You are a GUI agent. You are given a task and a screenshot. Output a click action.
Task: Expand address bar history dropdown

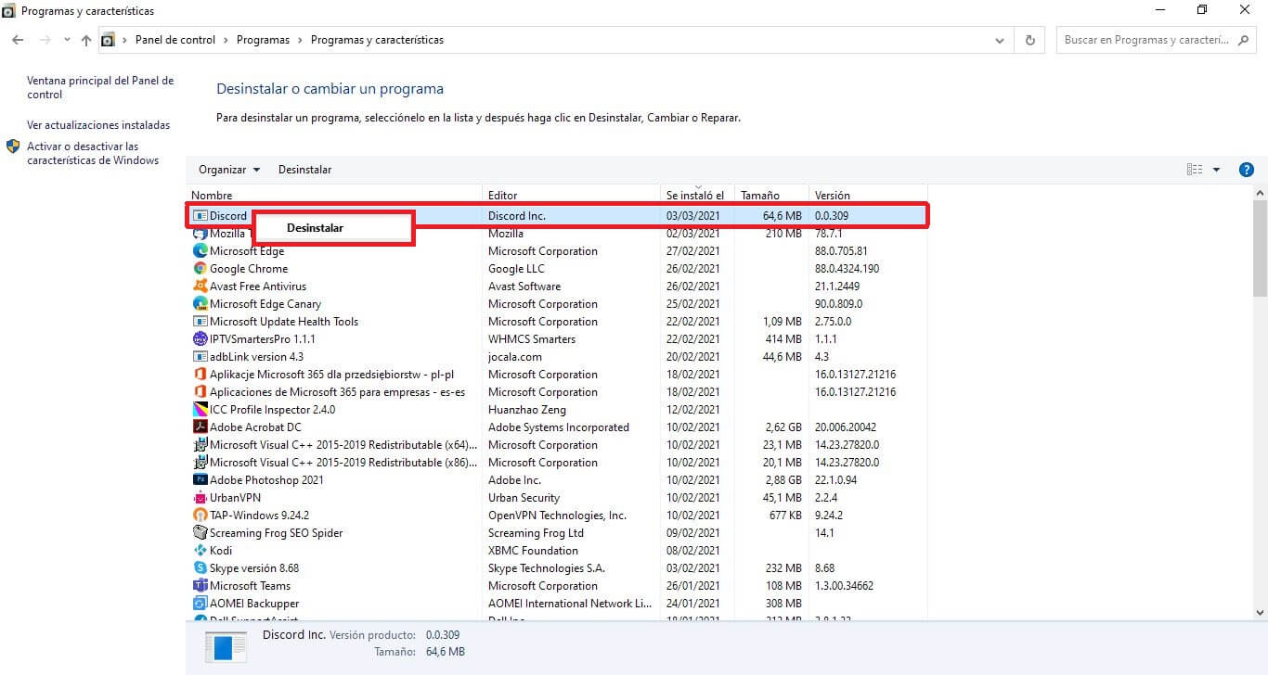[x=1000, y=41]
